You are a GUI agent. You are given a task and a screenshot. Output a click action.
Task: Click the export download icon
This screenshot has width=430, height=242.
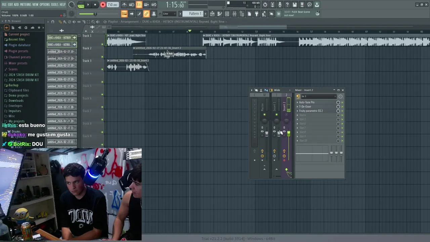[317, 5]
